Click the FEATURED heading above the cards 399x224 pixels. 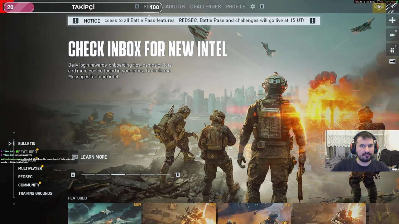[x=77, y=198]
